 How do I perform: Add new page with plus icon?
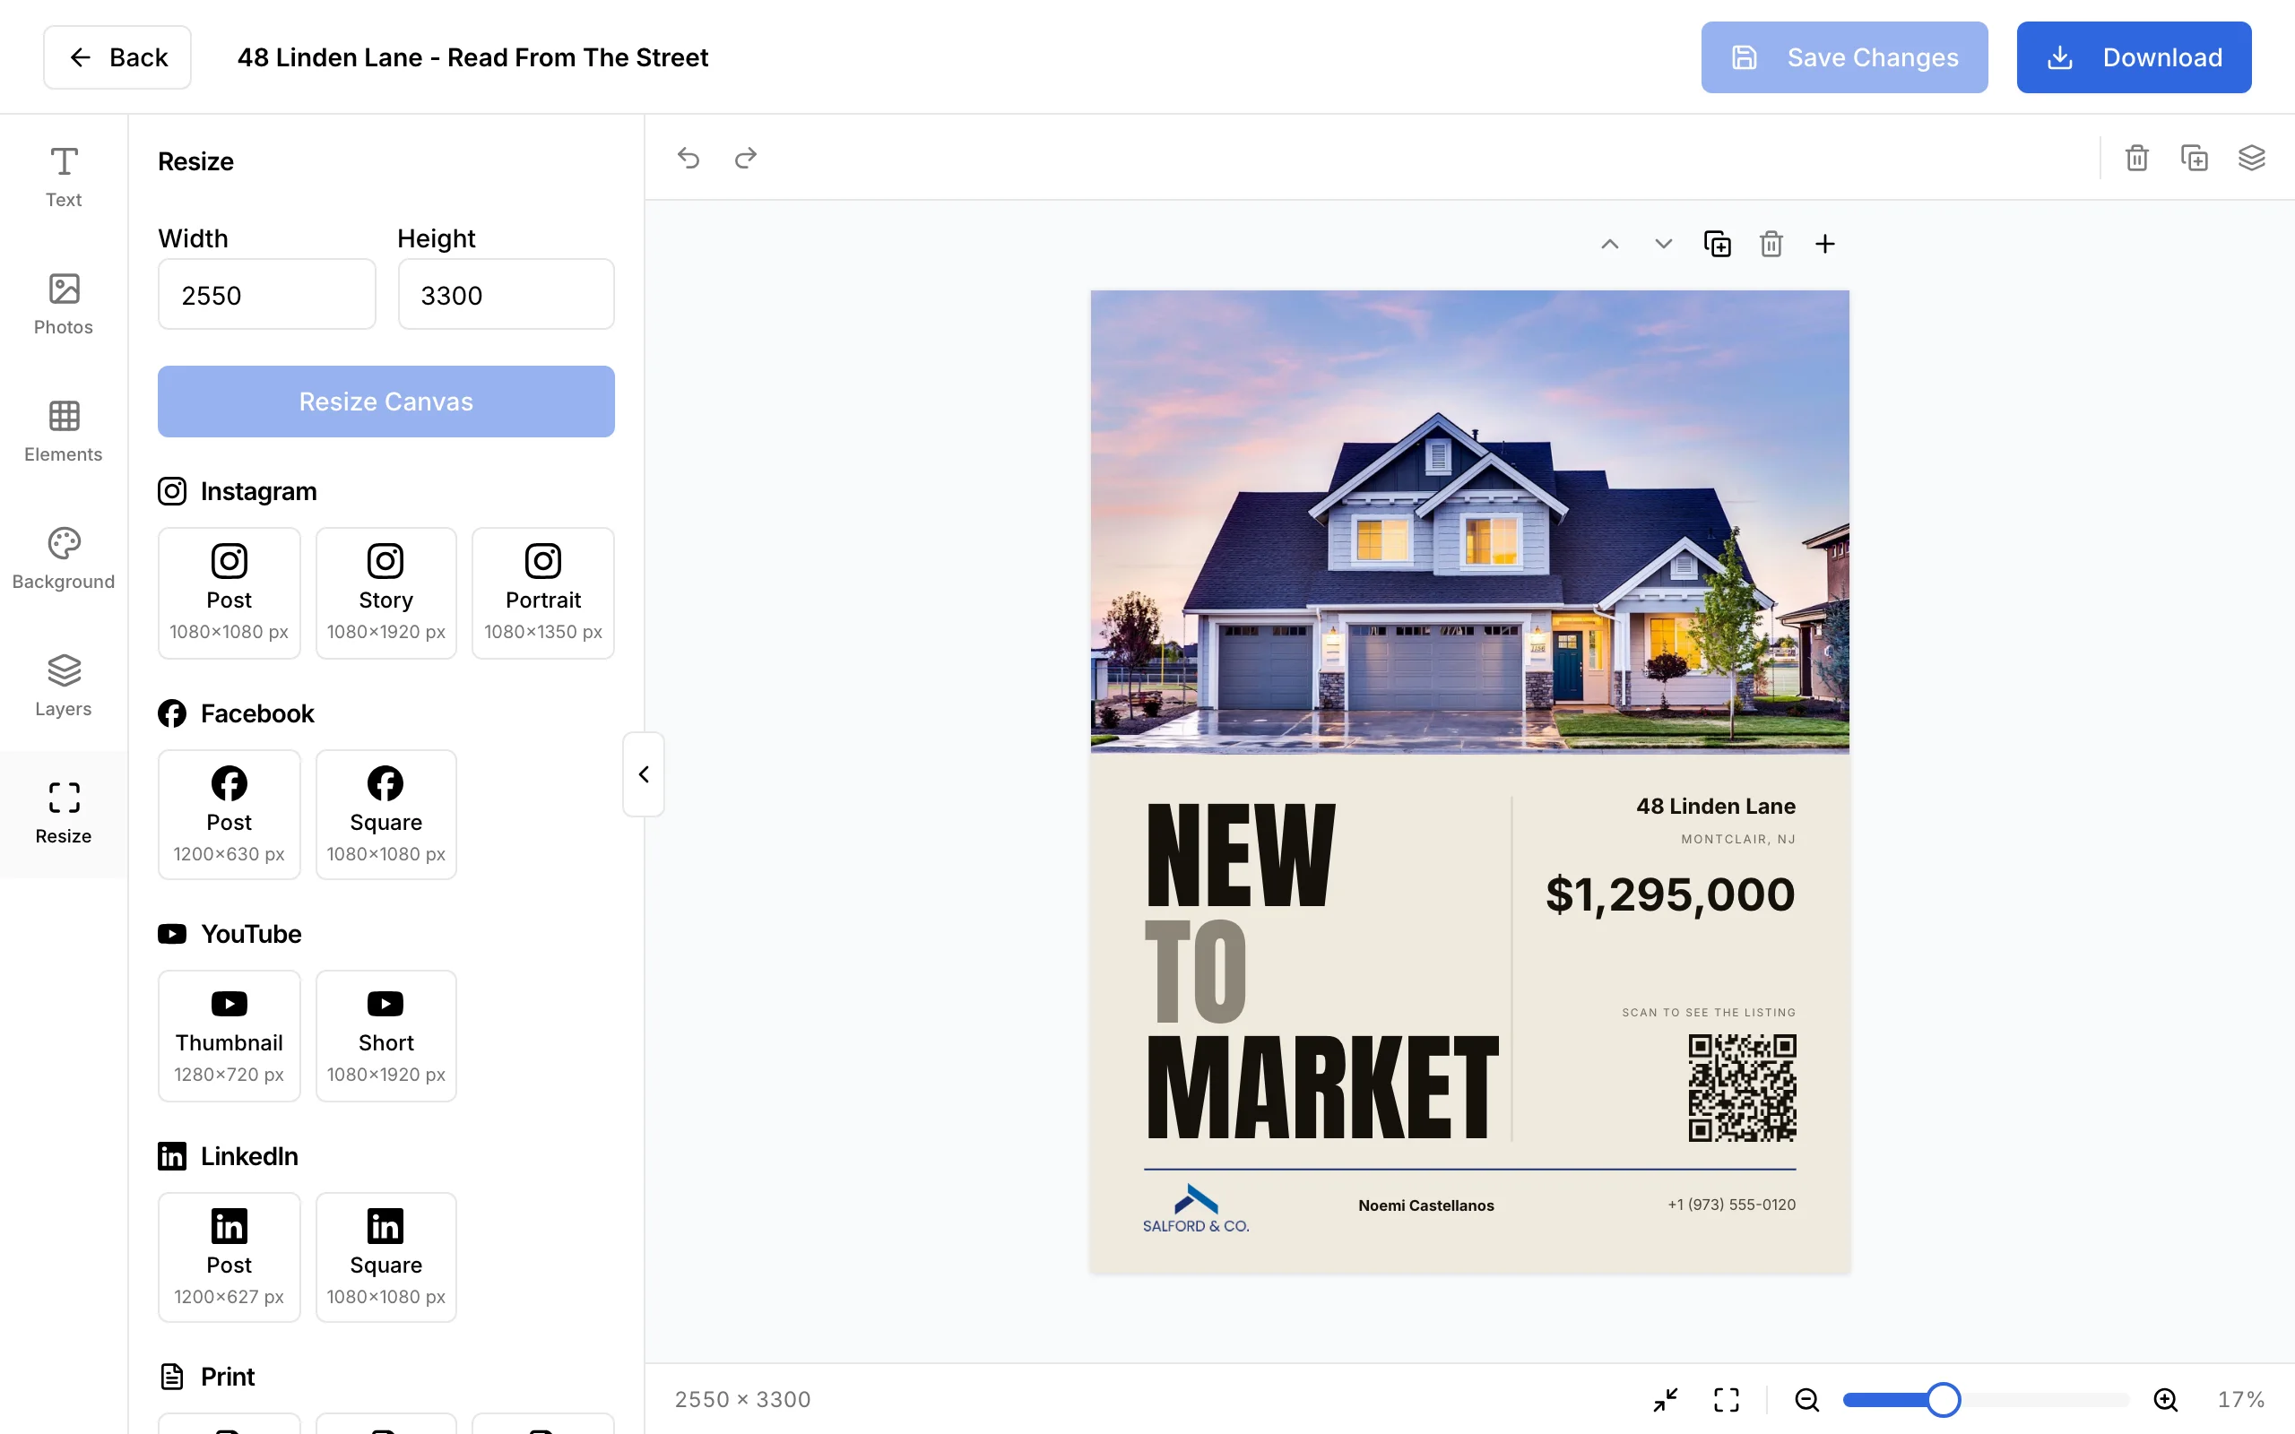click(x=1824, y=244)
